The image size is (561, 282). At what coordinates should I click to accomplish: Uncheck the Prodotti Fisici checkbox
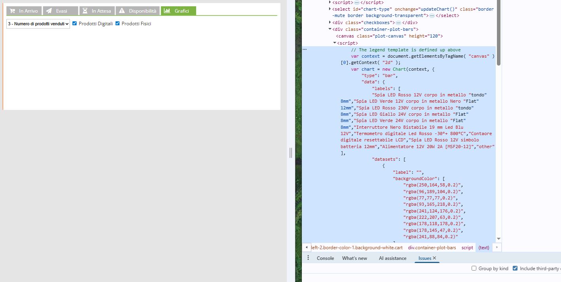coord(118,24)
